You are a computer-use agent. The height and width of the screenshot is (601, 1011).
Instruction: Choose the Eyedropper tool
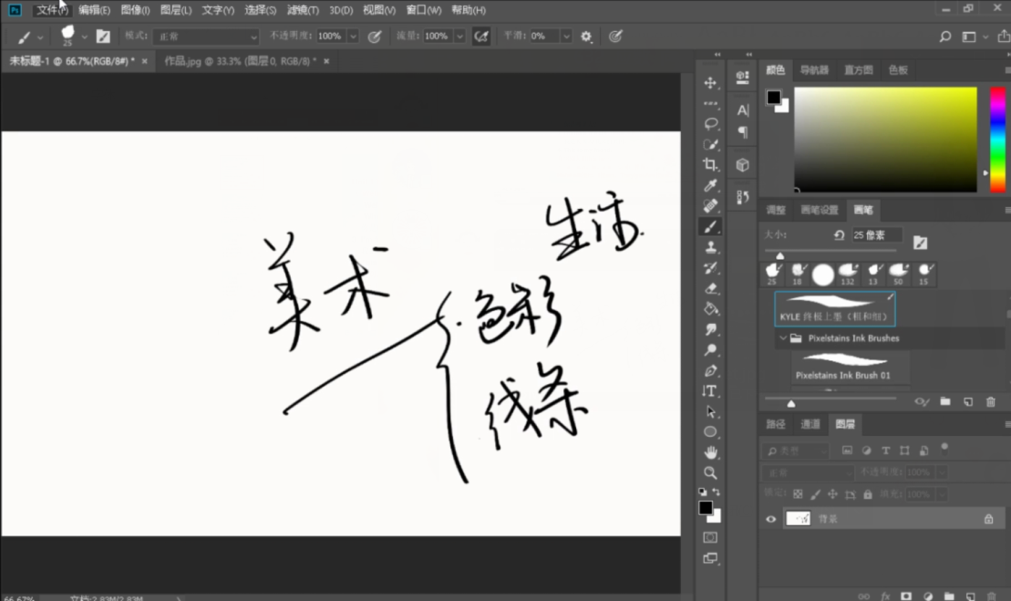pos(710,186)
